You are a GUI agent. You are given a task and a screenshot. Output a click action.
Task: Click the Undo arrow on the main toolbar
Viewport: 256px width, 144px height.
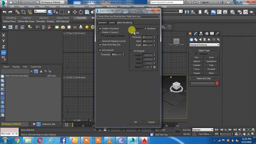(4, 12)
